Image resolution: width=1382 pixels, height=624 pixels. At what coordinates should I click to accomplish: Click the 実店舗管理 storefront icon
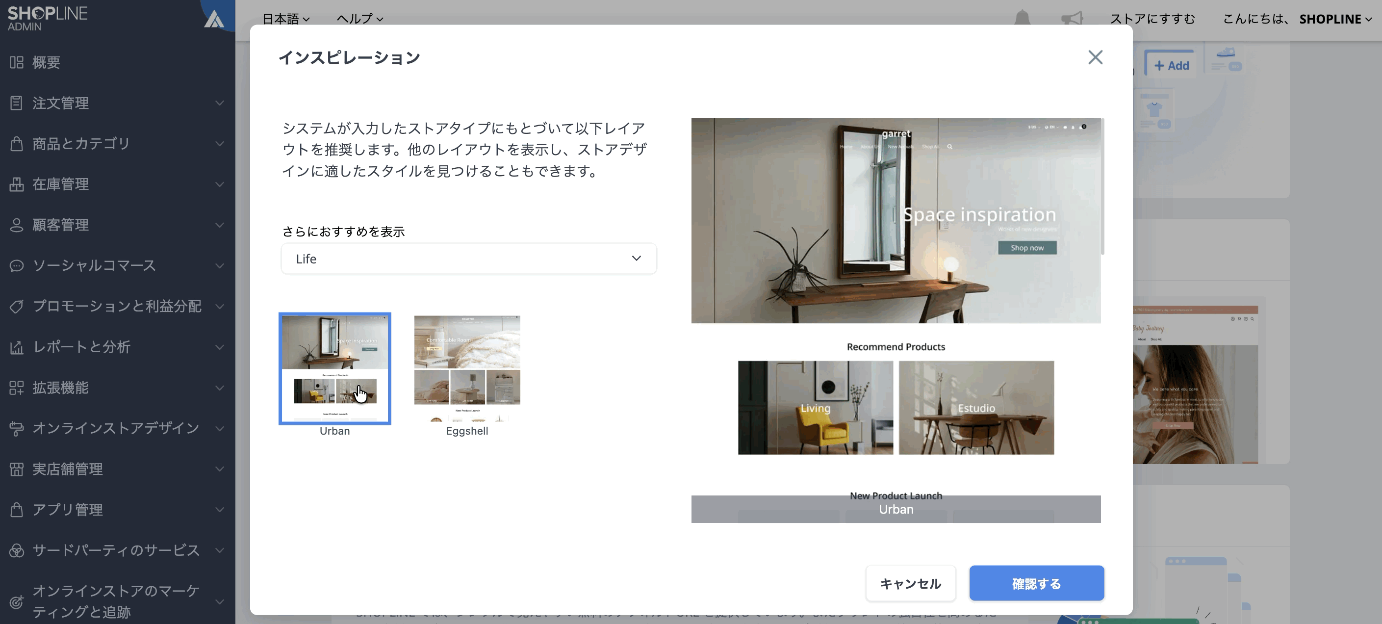pyautogui.click(x=17, y=469)
